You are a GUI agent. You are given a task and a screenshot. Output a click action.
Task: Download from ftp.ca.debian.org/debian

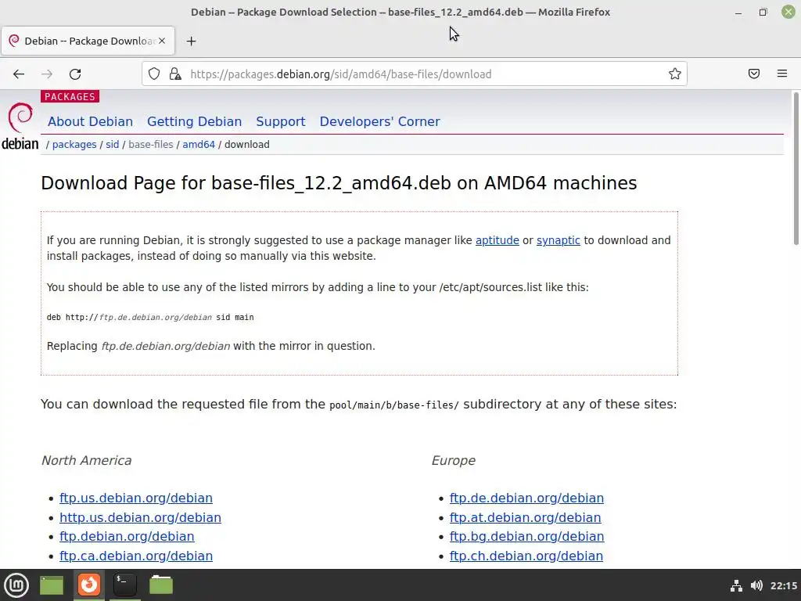pos(136,556)
